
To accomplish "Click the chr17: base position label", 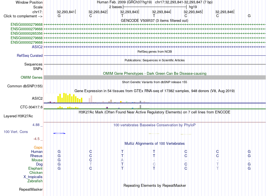I will (x=38, y=12).
